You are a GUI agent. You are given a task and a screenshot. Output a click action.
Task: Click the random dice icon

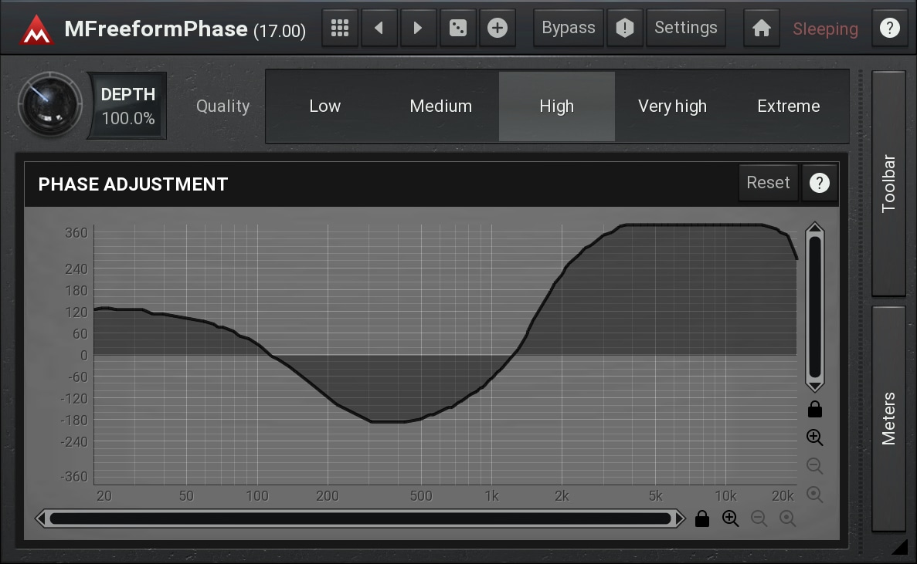tap(458, 29)
